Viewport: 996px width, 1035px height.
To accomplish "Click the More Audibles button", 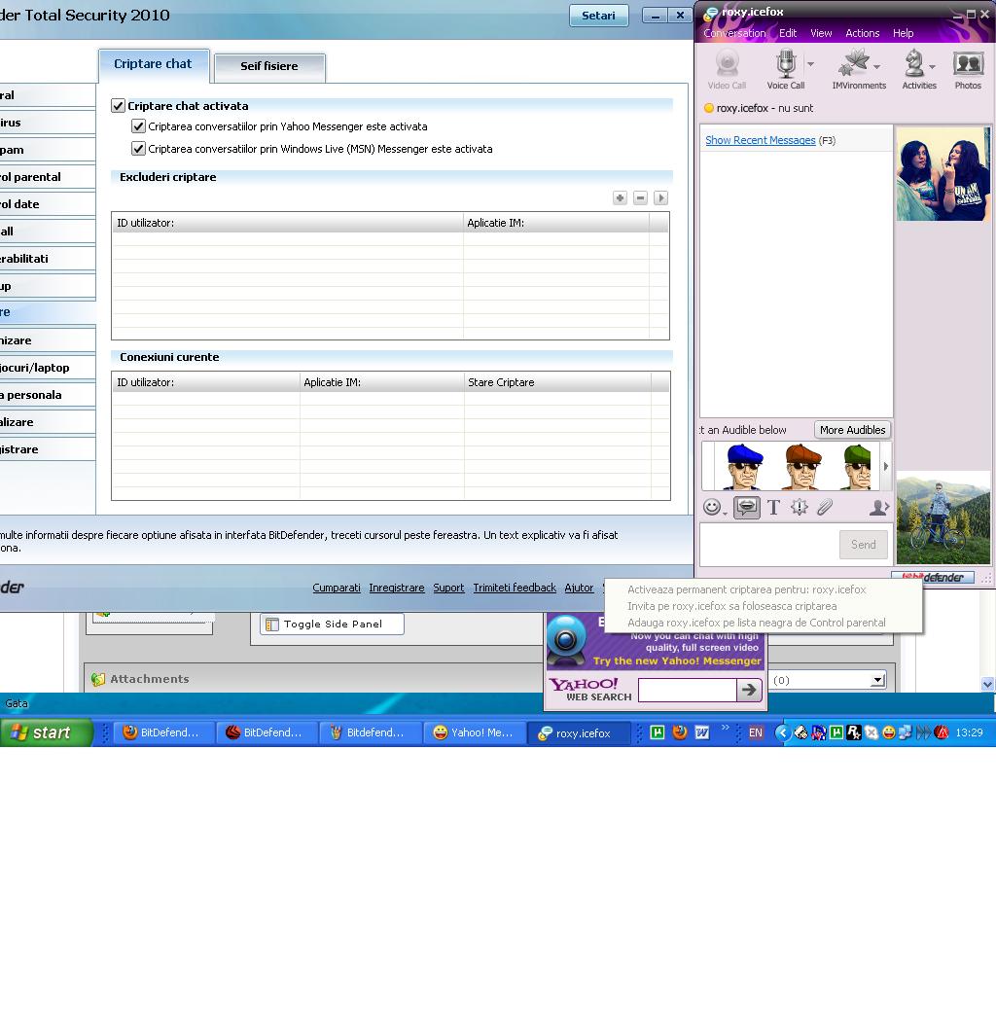I will (x=852, y=430).
